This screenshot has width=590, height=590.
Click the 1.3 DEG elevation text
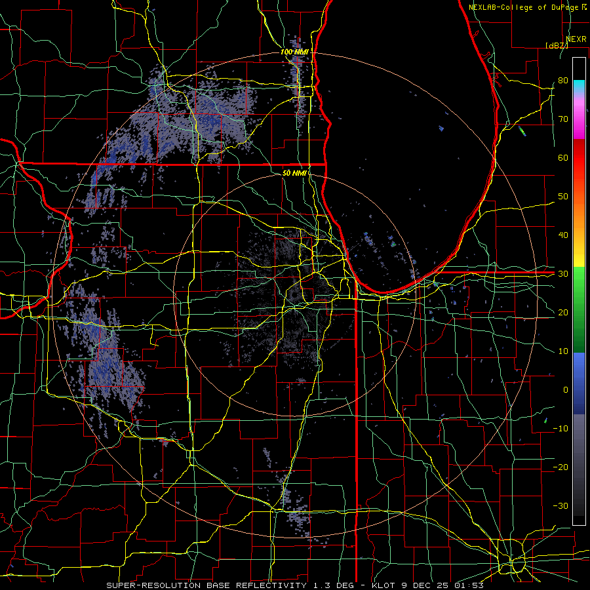[x=335, y=585]
